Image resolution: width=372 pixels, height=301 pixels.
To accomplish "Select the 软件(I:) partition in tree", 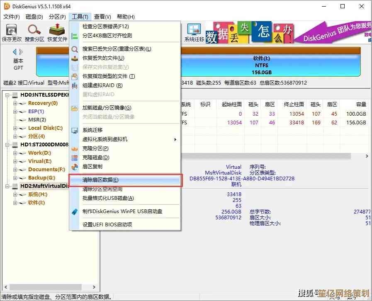I will pos(36,203).
